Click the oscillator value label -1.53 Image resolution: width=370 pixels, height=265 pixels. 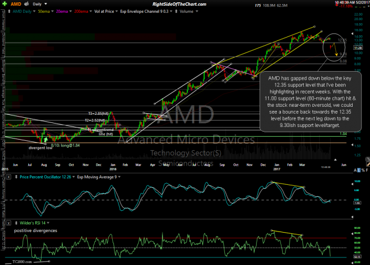[x=357, y=203]
